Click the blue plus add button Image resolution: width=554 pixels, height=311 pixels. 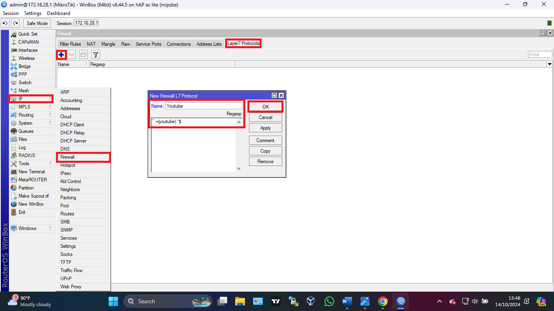[x=61, y=54]
